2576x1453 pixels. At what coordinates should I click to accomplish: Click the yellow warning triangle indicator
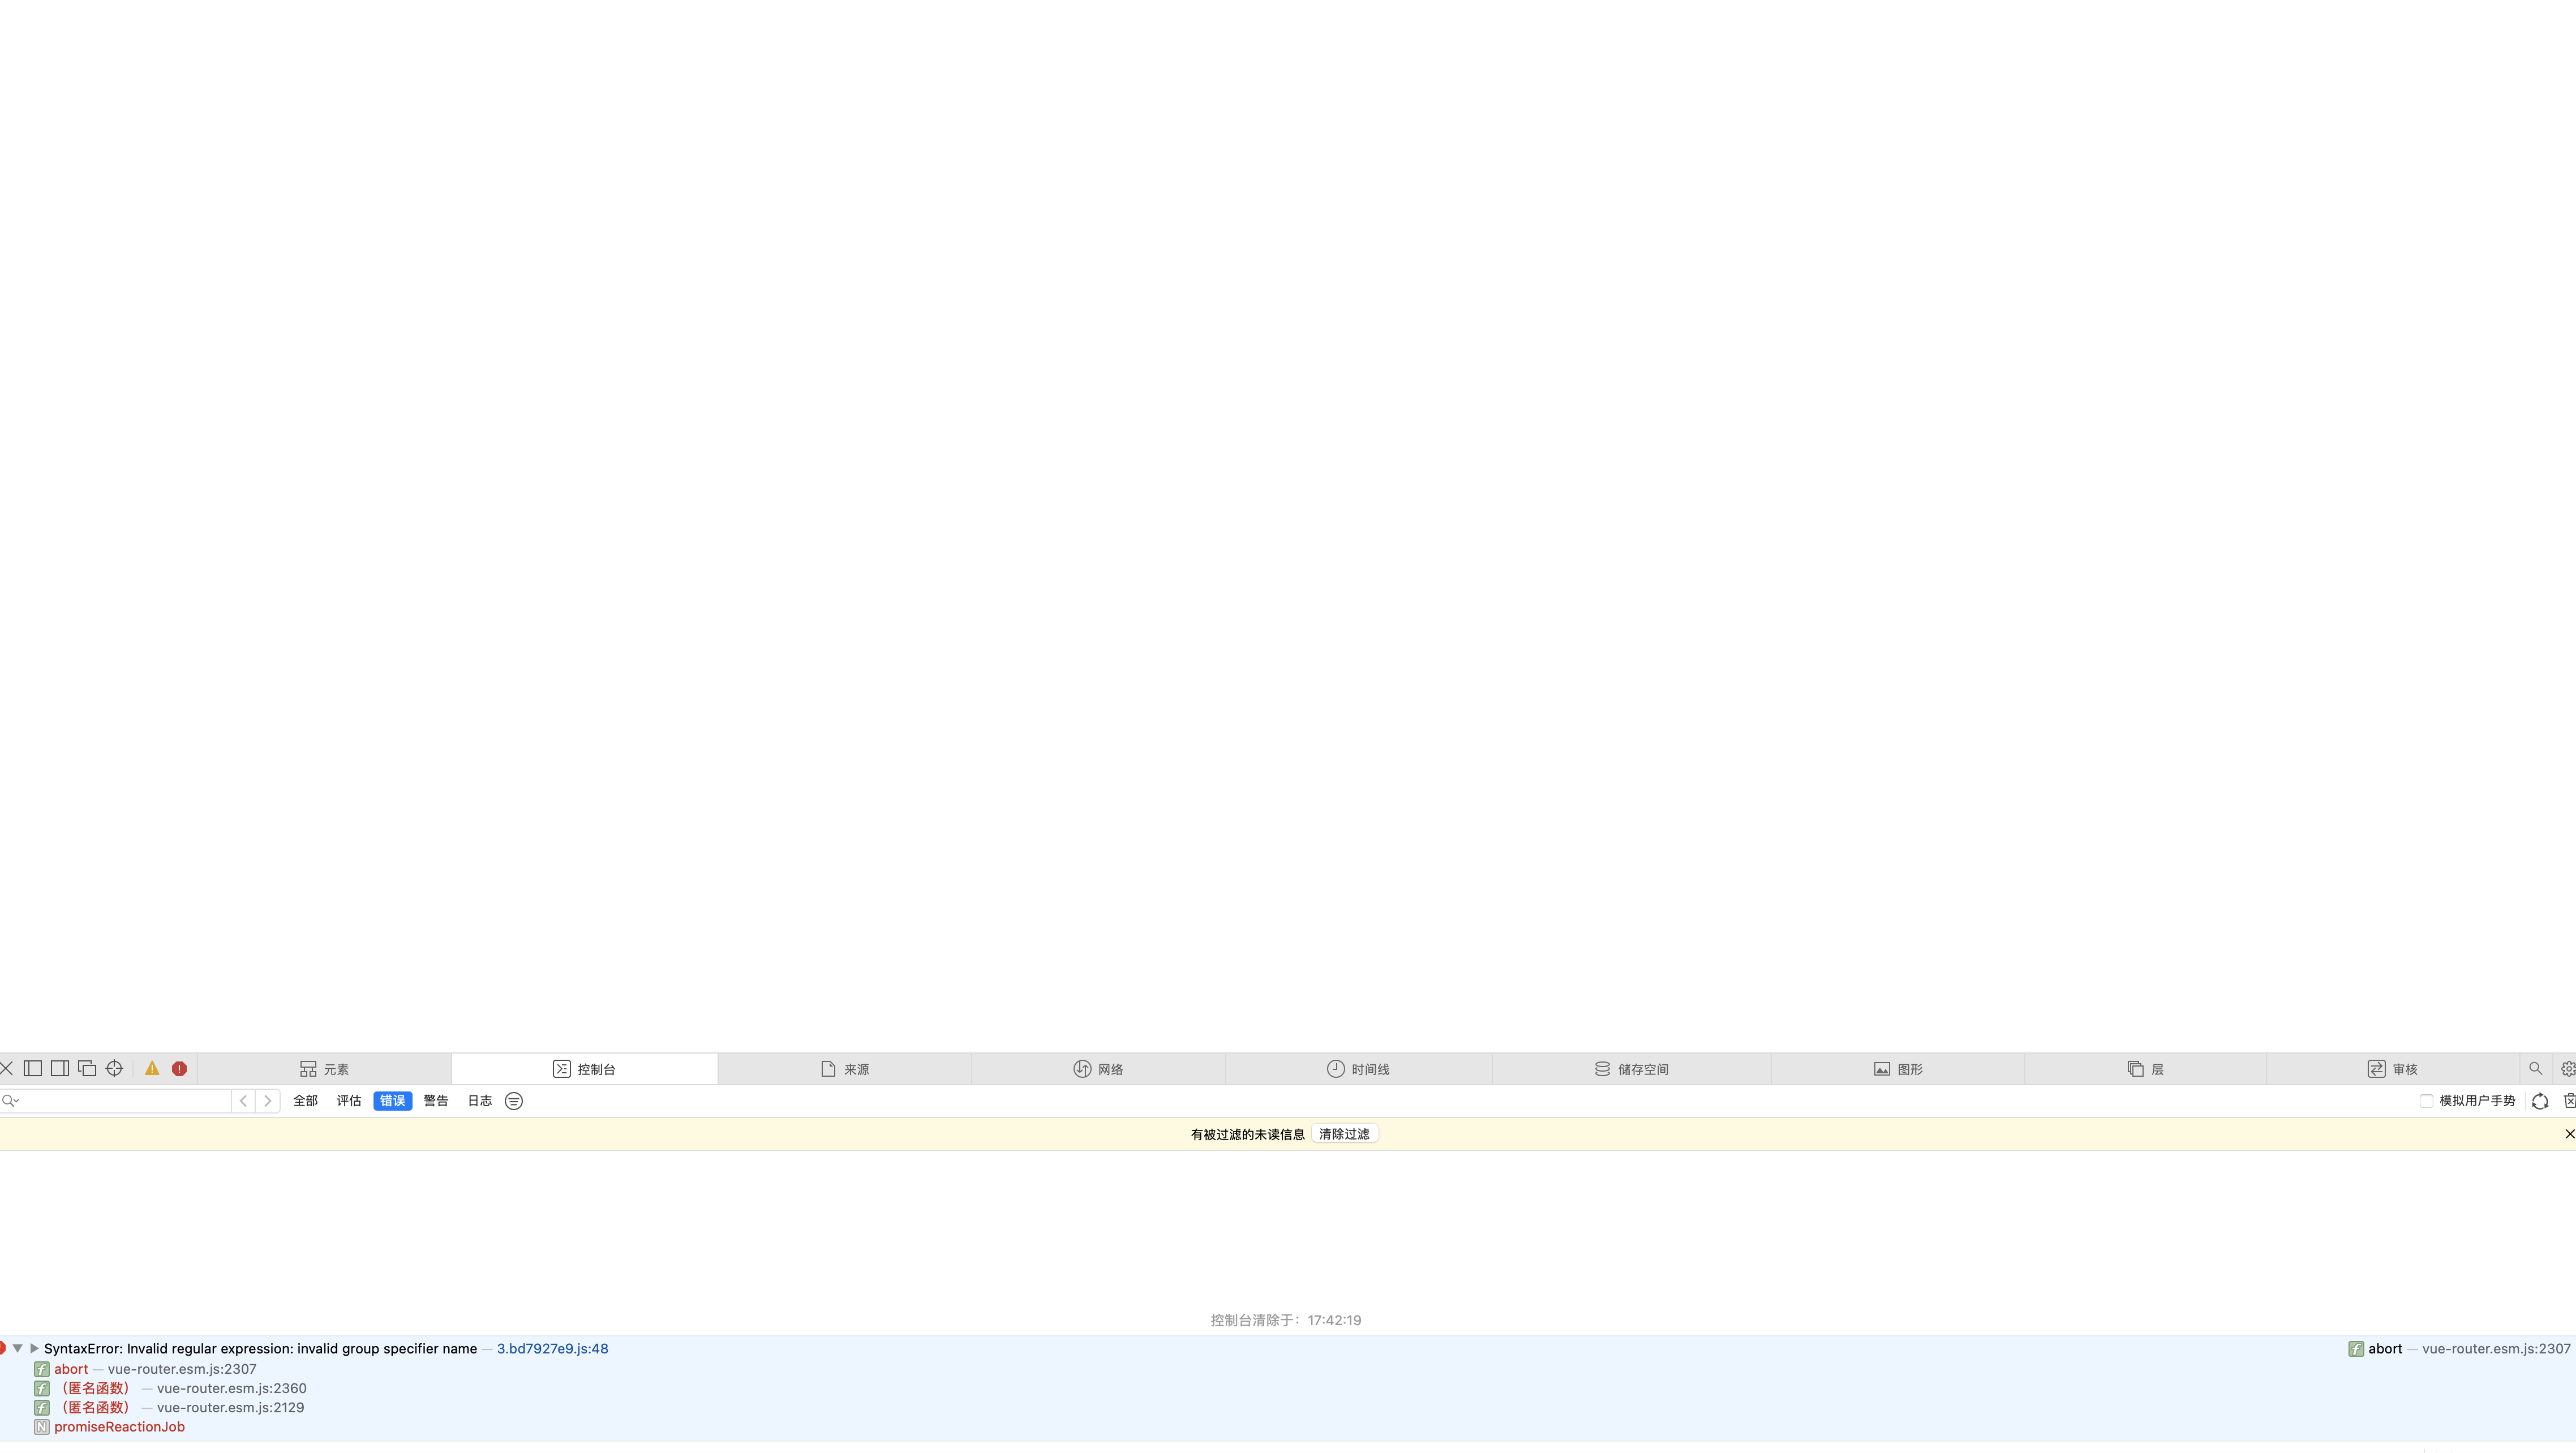[x=151, y=1068]
